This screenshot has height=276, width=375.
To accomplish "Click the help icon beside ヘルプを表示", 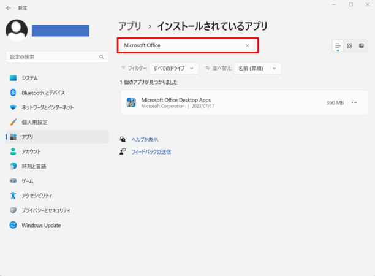I will (x=123, y=139).
